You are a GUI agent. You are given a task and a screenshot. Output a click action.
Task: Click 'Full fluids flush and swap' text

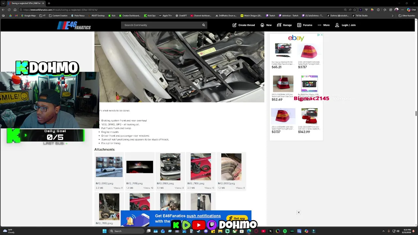[x=116, y=128]
